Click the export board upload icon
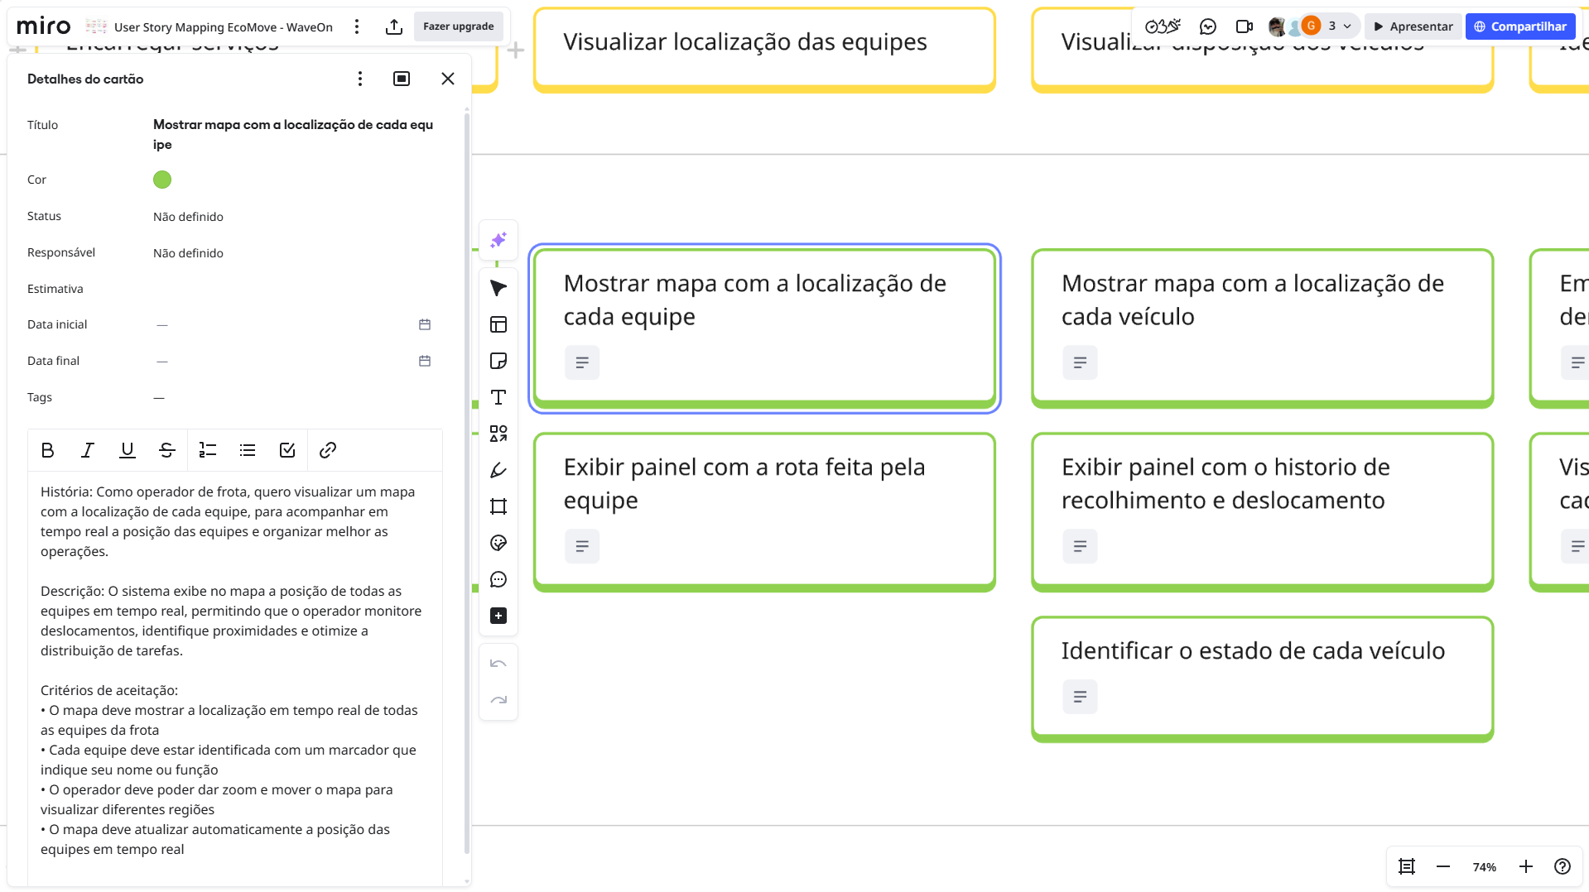Screen dimensions: 1589x892 (x=394, y=26)
